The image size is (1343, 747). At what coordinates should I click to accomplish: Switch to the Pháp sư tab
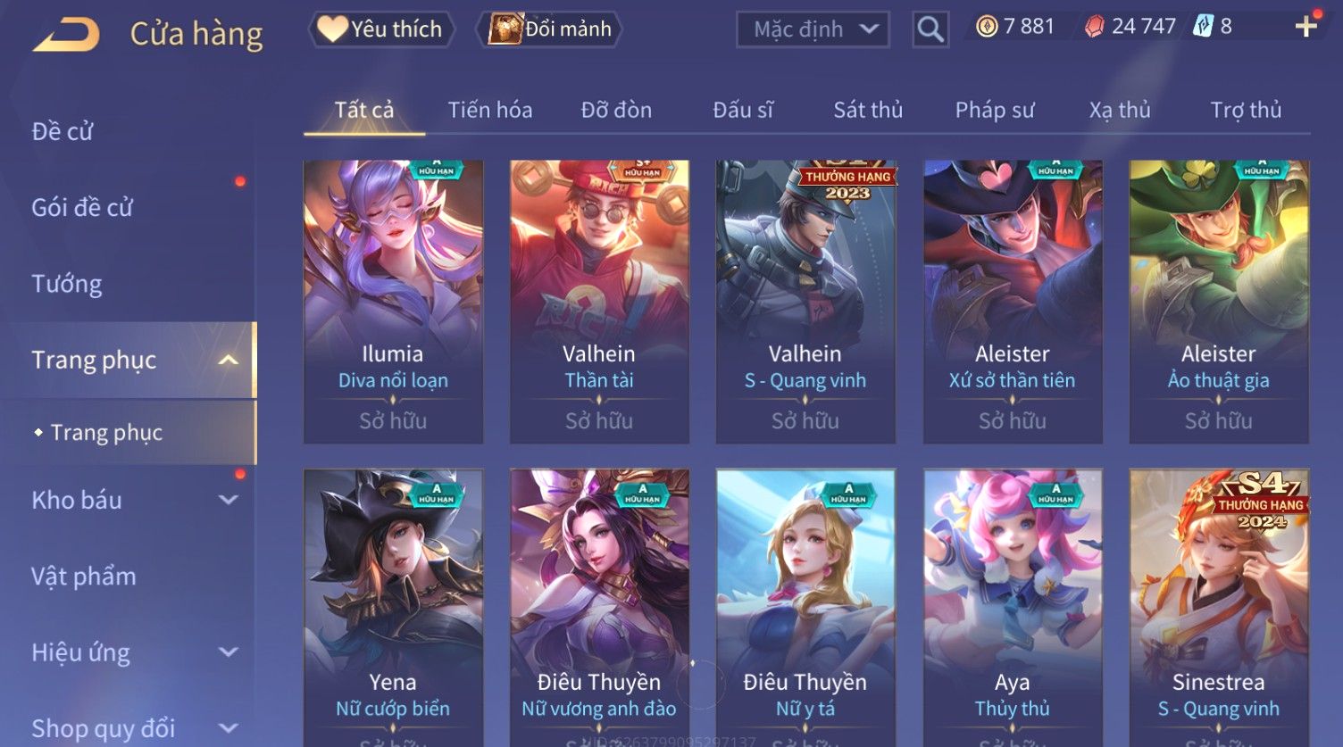pos(995,110)
